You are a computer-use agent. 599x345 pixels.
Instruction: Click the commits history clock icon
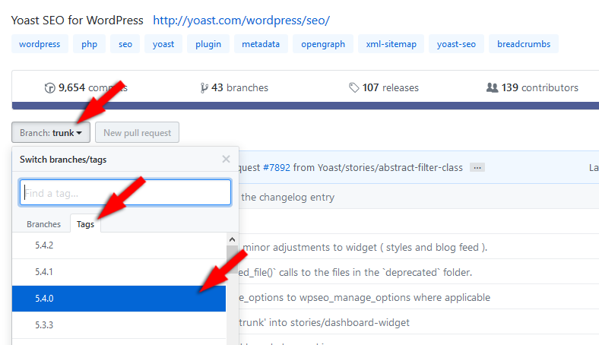49,88
